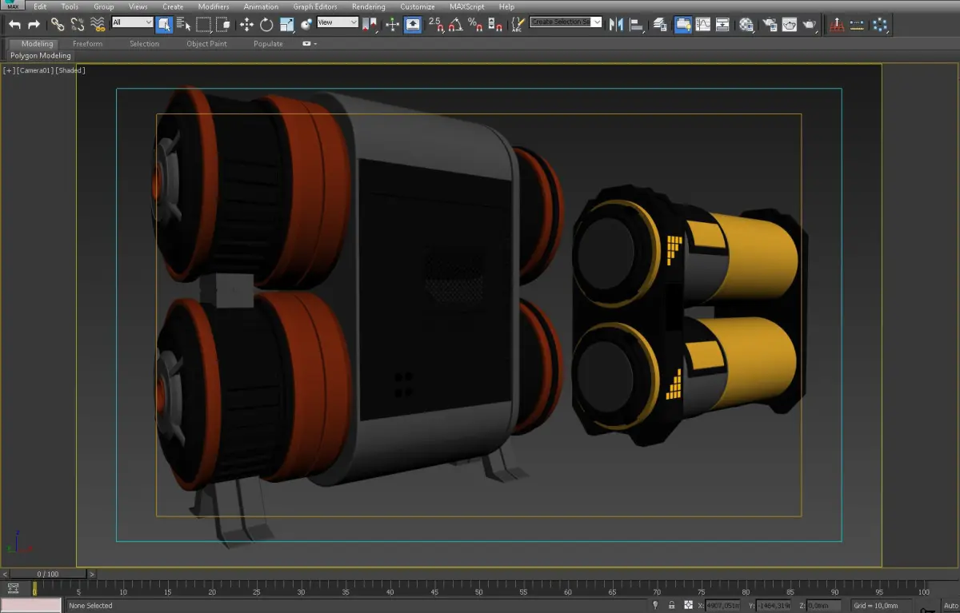This screenshot has height=613, width=960.
Task: Select the Select and Move tool
Action: point(246,25)
